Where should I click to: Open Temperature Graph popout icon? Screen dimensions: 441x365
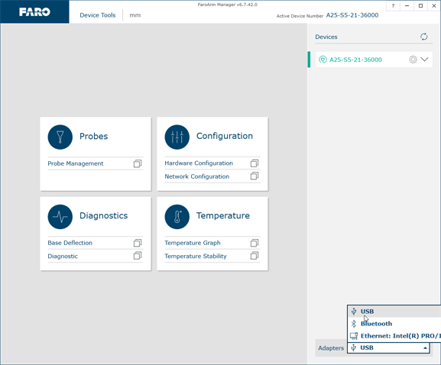point(255,243)
